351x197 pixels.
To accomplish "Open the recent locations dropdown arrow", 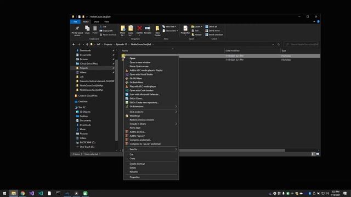I will [x=83, y=44].
